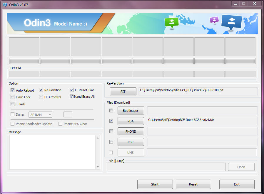Click Message box scroll down arrow
Screen dimensions: 264x194
pos(98,167)
